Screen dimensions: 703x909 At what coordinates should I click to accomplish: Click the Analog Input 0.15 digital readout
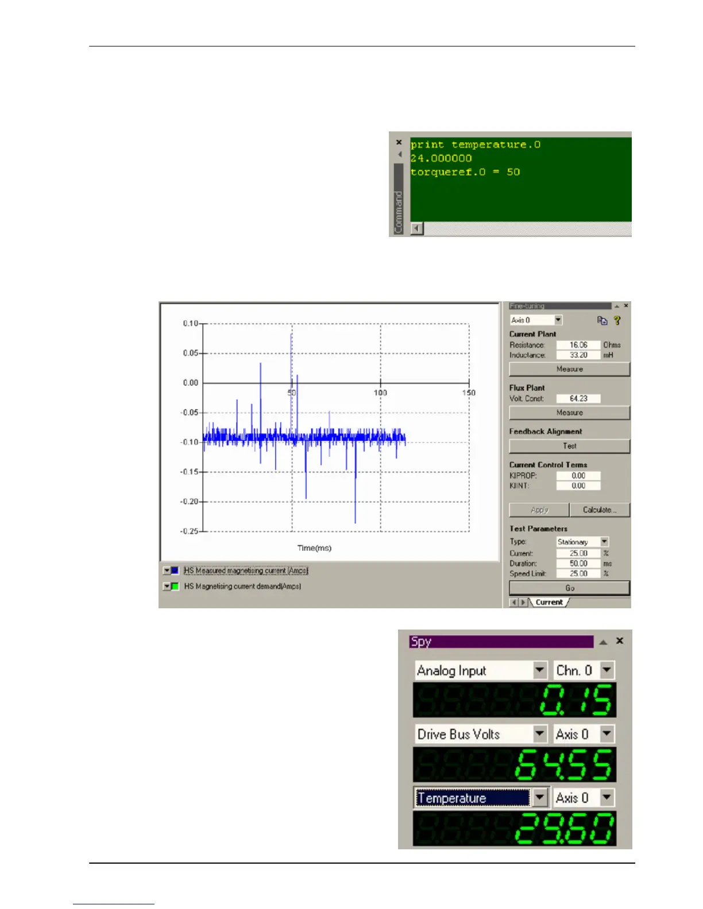(515, 700)
